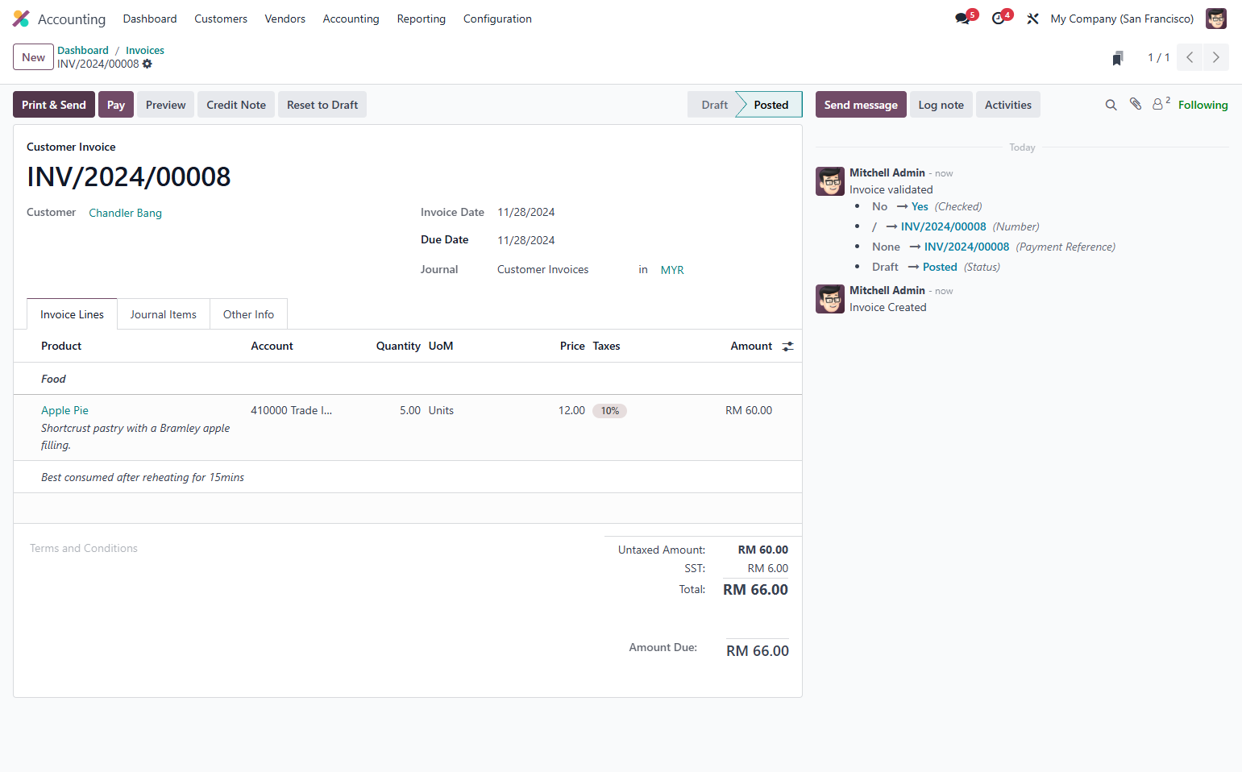This screenshot has width=1242, height=772.
Task: Open the Configuration menu
Action: click(x=497, y=19)
